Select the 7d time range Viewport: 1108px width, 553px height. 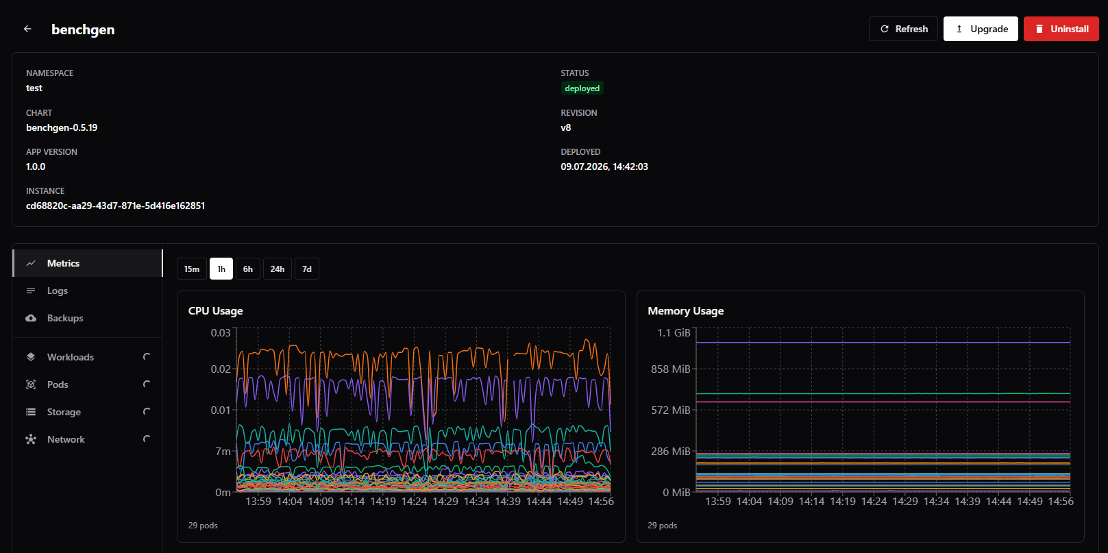[307, 269]
